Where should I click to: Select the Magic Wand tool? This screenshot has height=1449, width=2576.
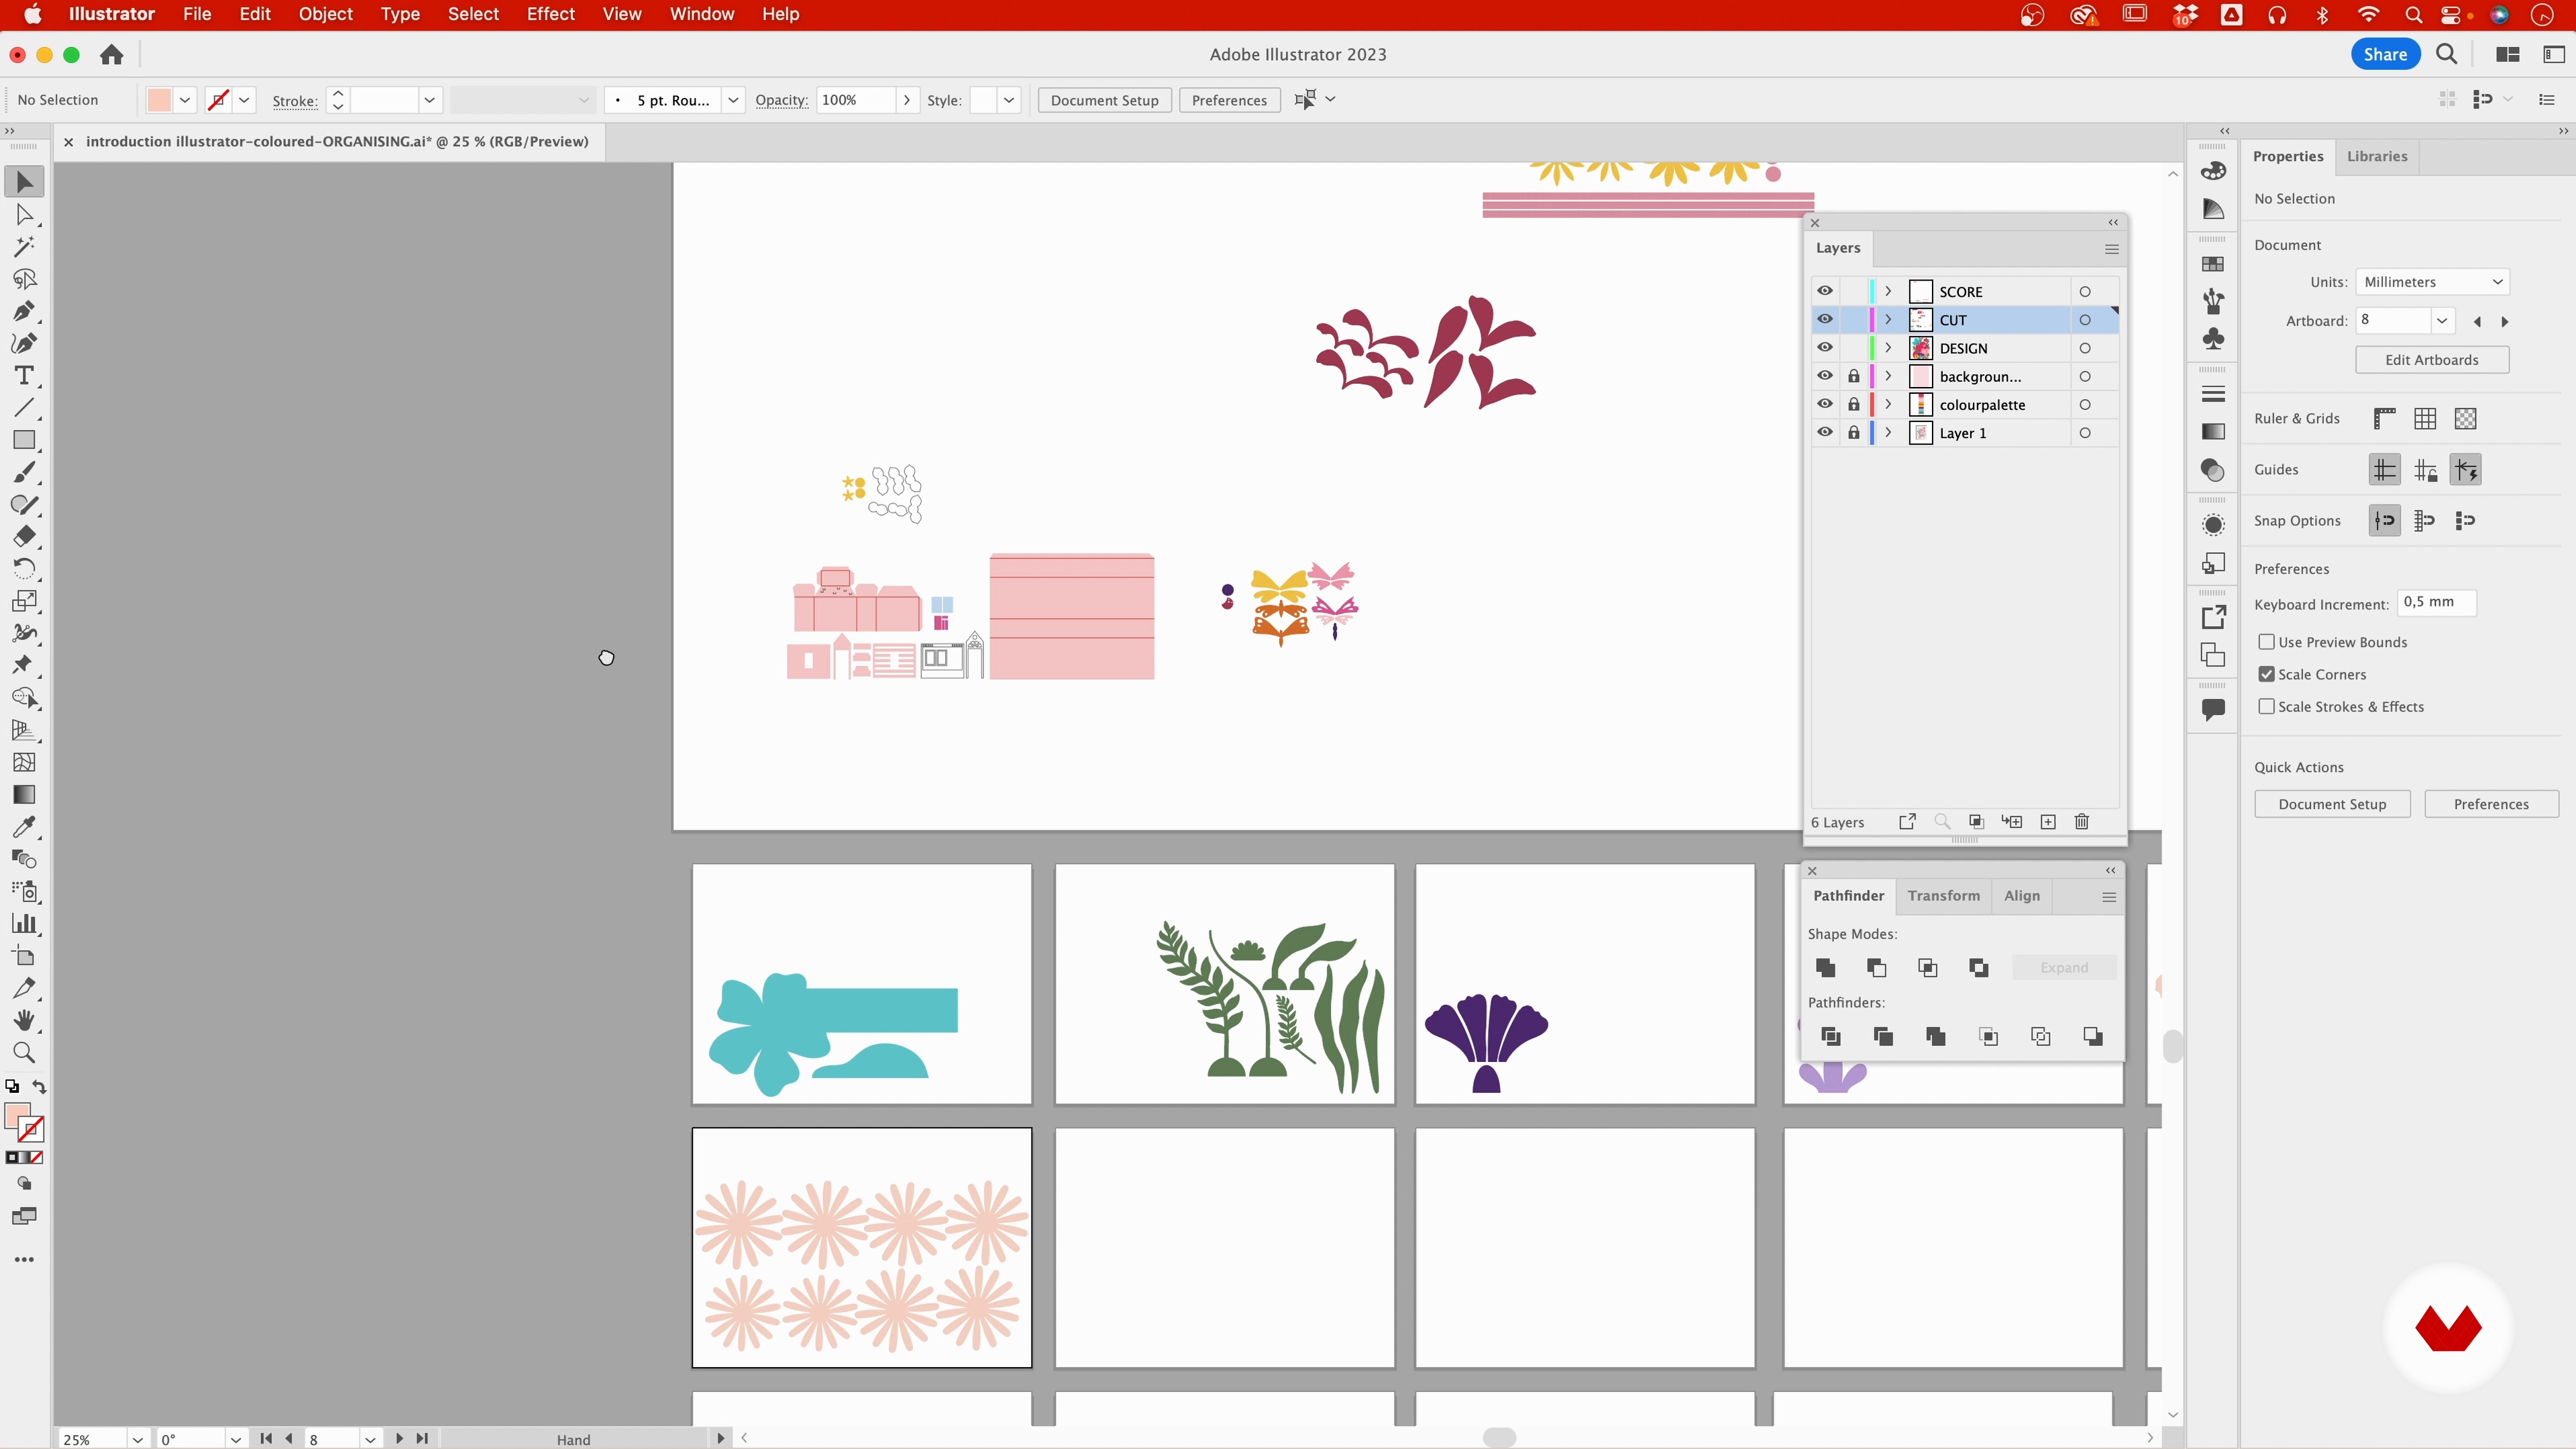24,247
